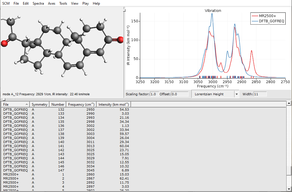Sort table by Frequency column header
The height and width of the screenshot is (192, 292).
coord(81,105)
